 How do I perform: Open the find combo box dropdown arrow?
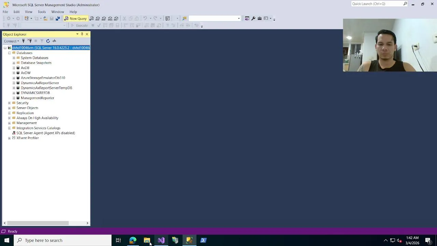(x=239, y=18)
